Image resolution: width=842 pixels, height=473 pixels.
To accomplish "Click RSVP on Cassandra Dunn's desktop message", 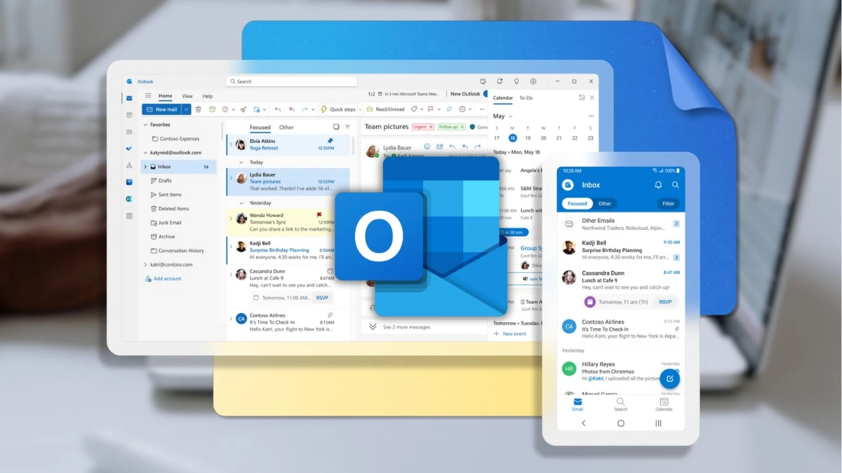I will pyautogui.click(x=322, y=298).
